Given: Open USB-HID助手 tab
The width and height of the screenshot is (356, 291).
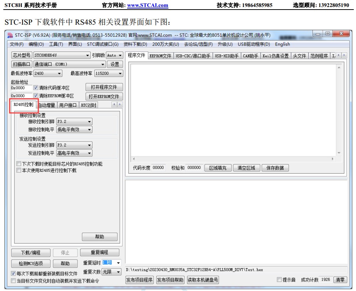Looking at the screenshot, I should pyautogui.click(x=227, y=56).
